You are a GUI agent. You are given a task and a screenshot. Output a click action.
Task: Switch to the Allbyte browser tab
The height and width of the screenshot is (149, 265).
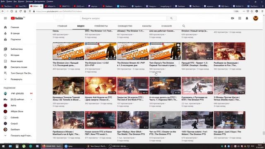(51, 6)
